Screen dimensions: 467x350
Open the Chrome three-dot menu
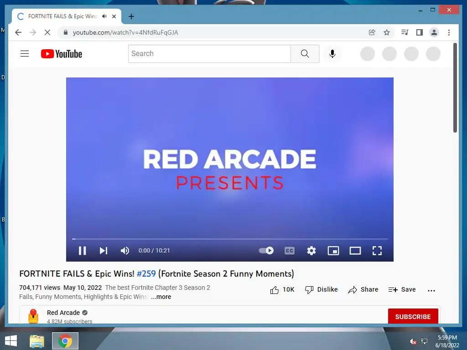pos(449,32)
